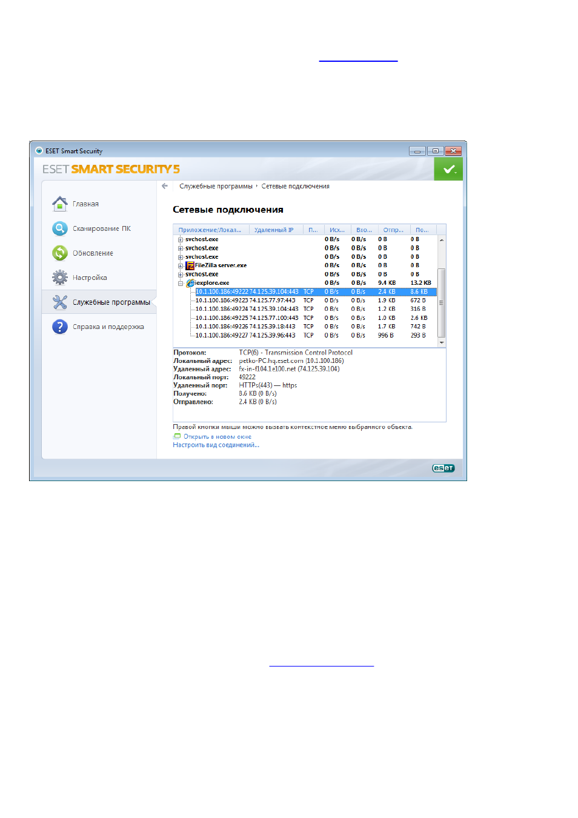Sort by Удаленный IP column header
This screenshot has width=578, height=818.
point(275,230)
